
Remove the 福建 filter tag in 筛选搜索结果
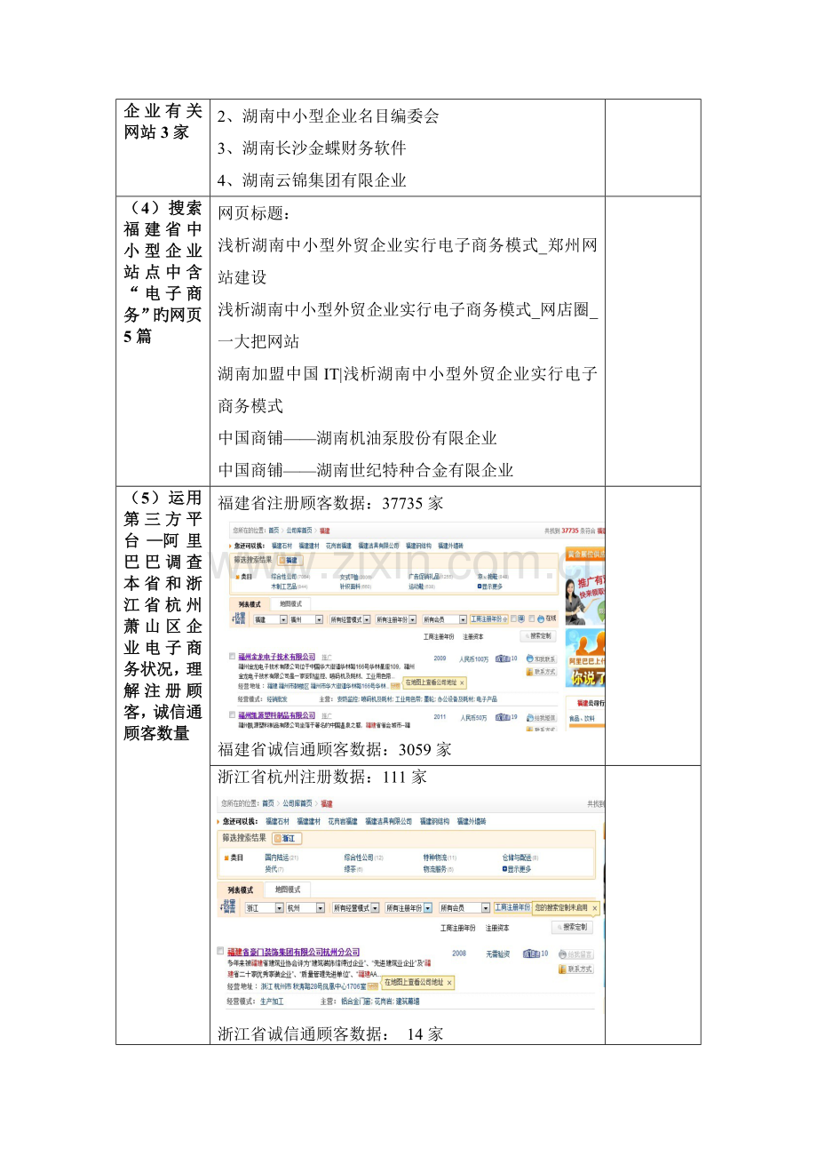coord(290,560)
